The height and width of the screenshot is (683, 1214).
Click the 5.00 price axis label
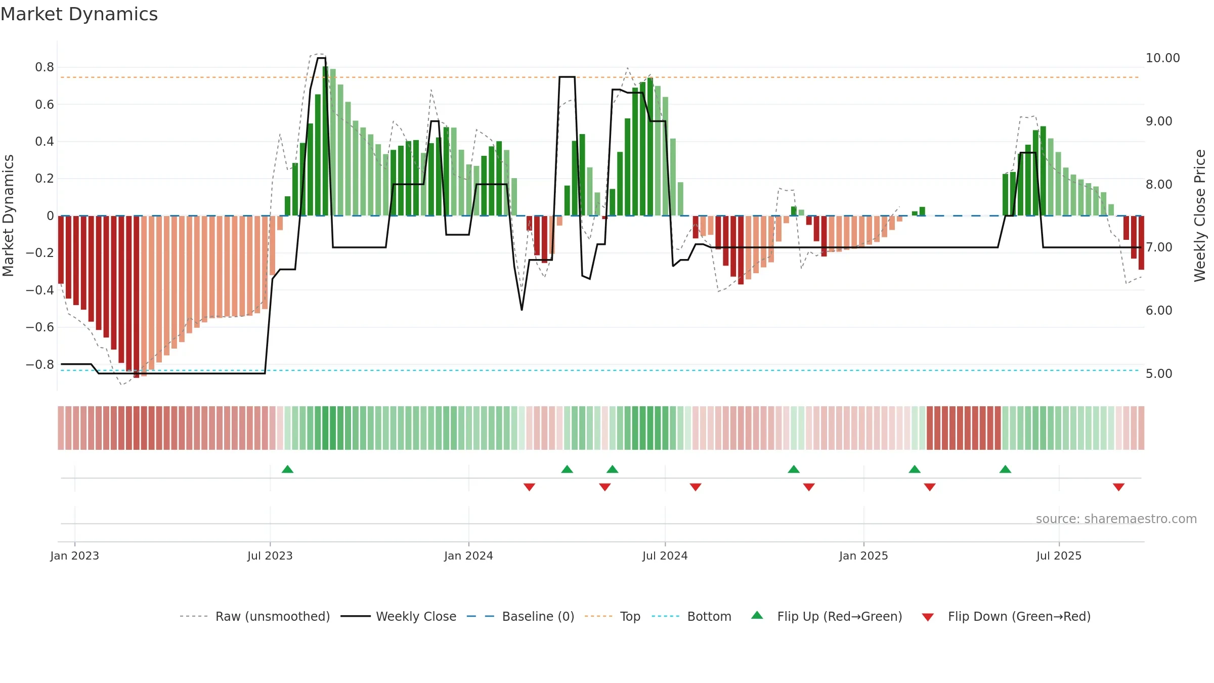click(1159, 374)
